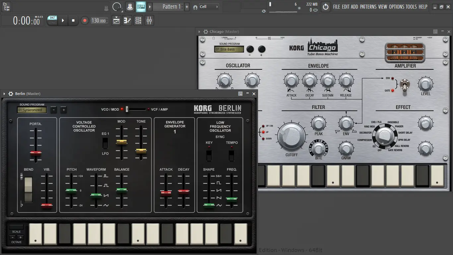Click Berlin's next sound program plus button
The image size is (453, 255).
[64, 110]
